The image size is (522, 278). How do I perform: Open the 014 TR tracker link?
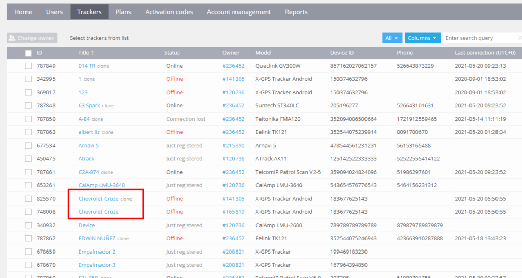click(87, 66)
